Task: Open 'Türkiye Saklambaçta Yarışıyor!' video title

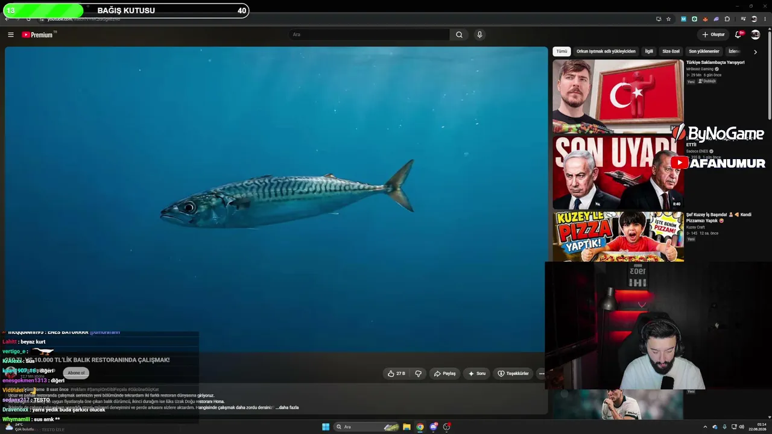Action: [x=715, y=63]
